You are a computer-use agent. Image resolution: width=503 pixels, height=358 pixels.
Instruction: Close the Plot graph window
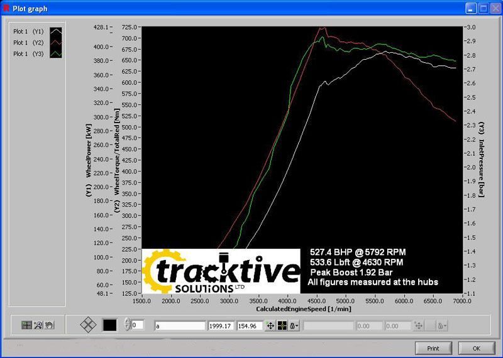(x=495, y=8)
